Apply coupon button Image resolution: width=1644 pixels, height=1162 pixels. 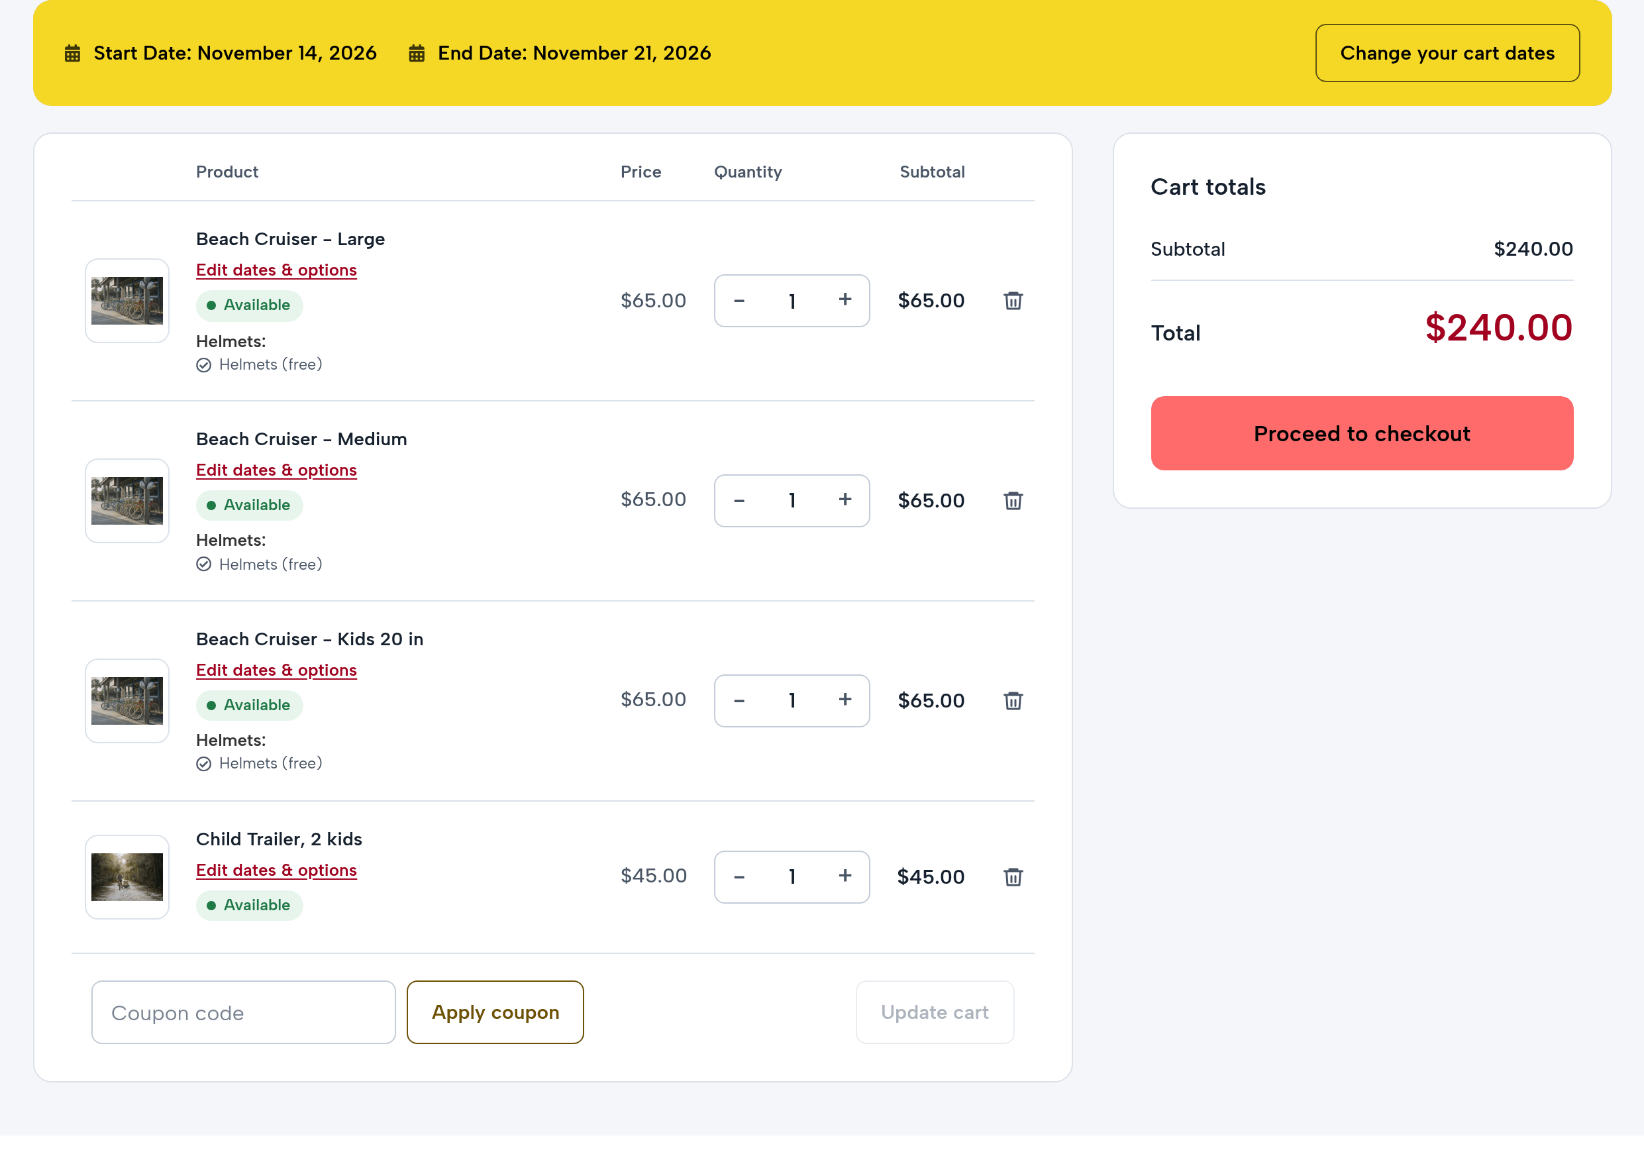coord(495,1012)
